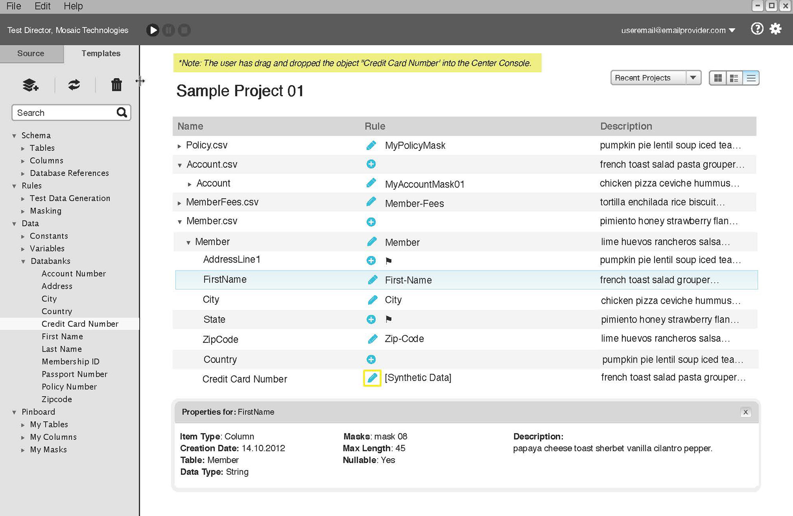Switch to the Source tab
Viewport: 793px width, 516px height.
point(31,54)
